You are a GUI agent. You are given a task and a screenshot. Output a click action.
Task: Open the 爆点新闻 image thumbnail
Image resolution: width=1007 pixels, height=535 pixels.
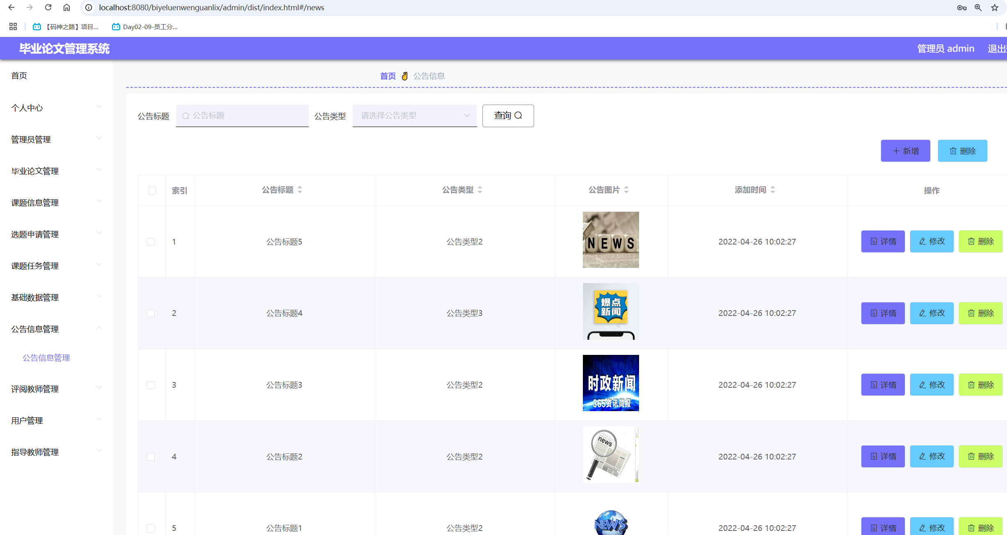click(x=611, y=311)
